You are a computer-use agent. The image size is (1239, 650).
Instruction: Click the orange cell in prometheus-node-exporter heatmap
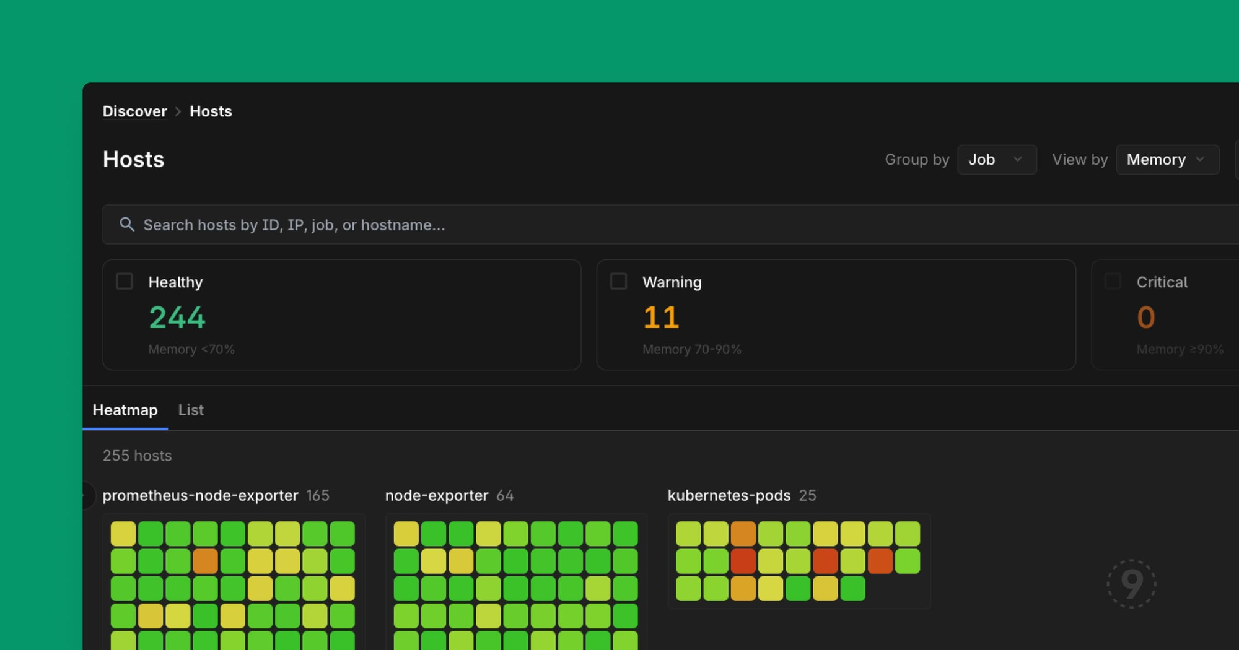point(205,561)
